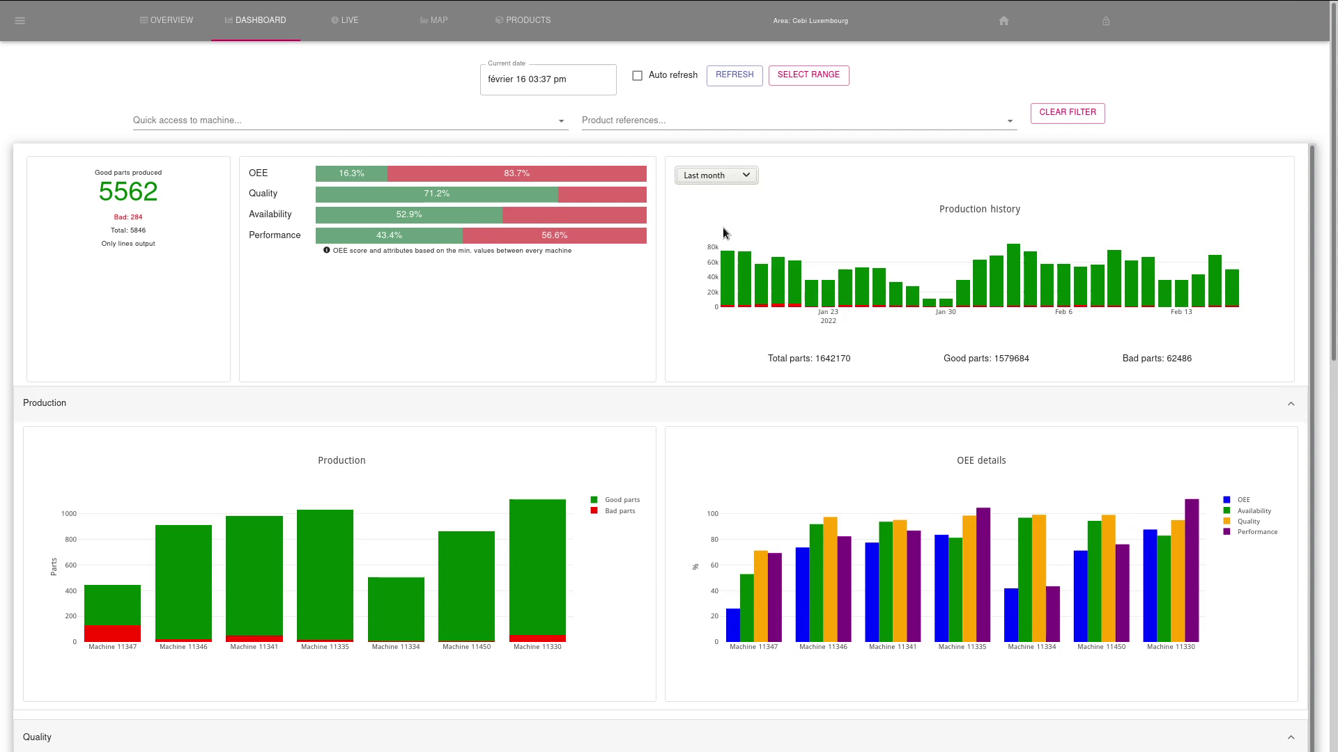Open the hamburger menu icon
This screenshot has height=752, width=1338.
click(x=20, y=21)
